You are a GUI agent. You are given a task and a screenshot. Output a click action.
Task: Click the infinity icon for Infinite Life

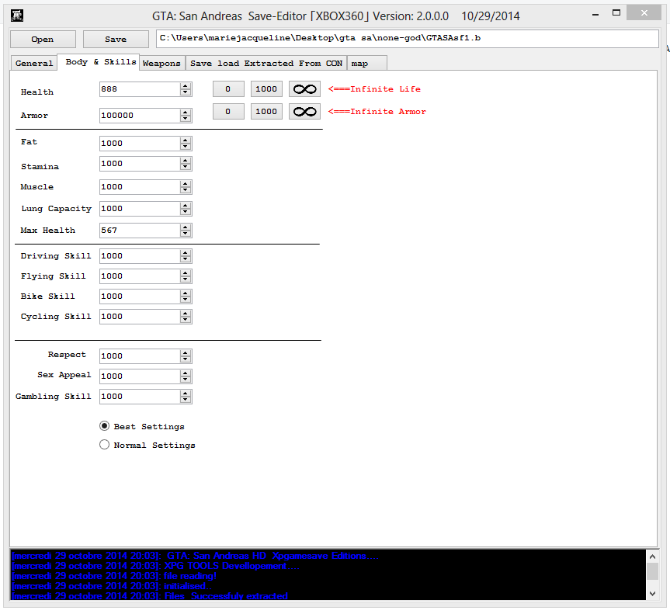[304, 89]
